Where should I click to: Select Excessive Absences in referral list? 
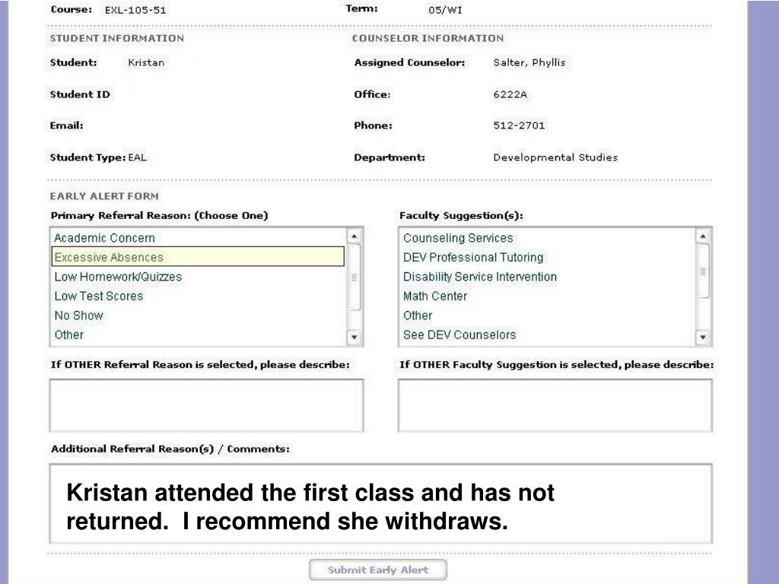(x=199, y=257)
